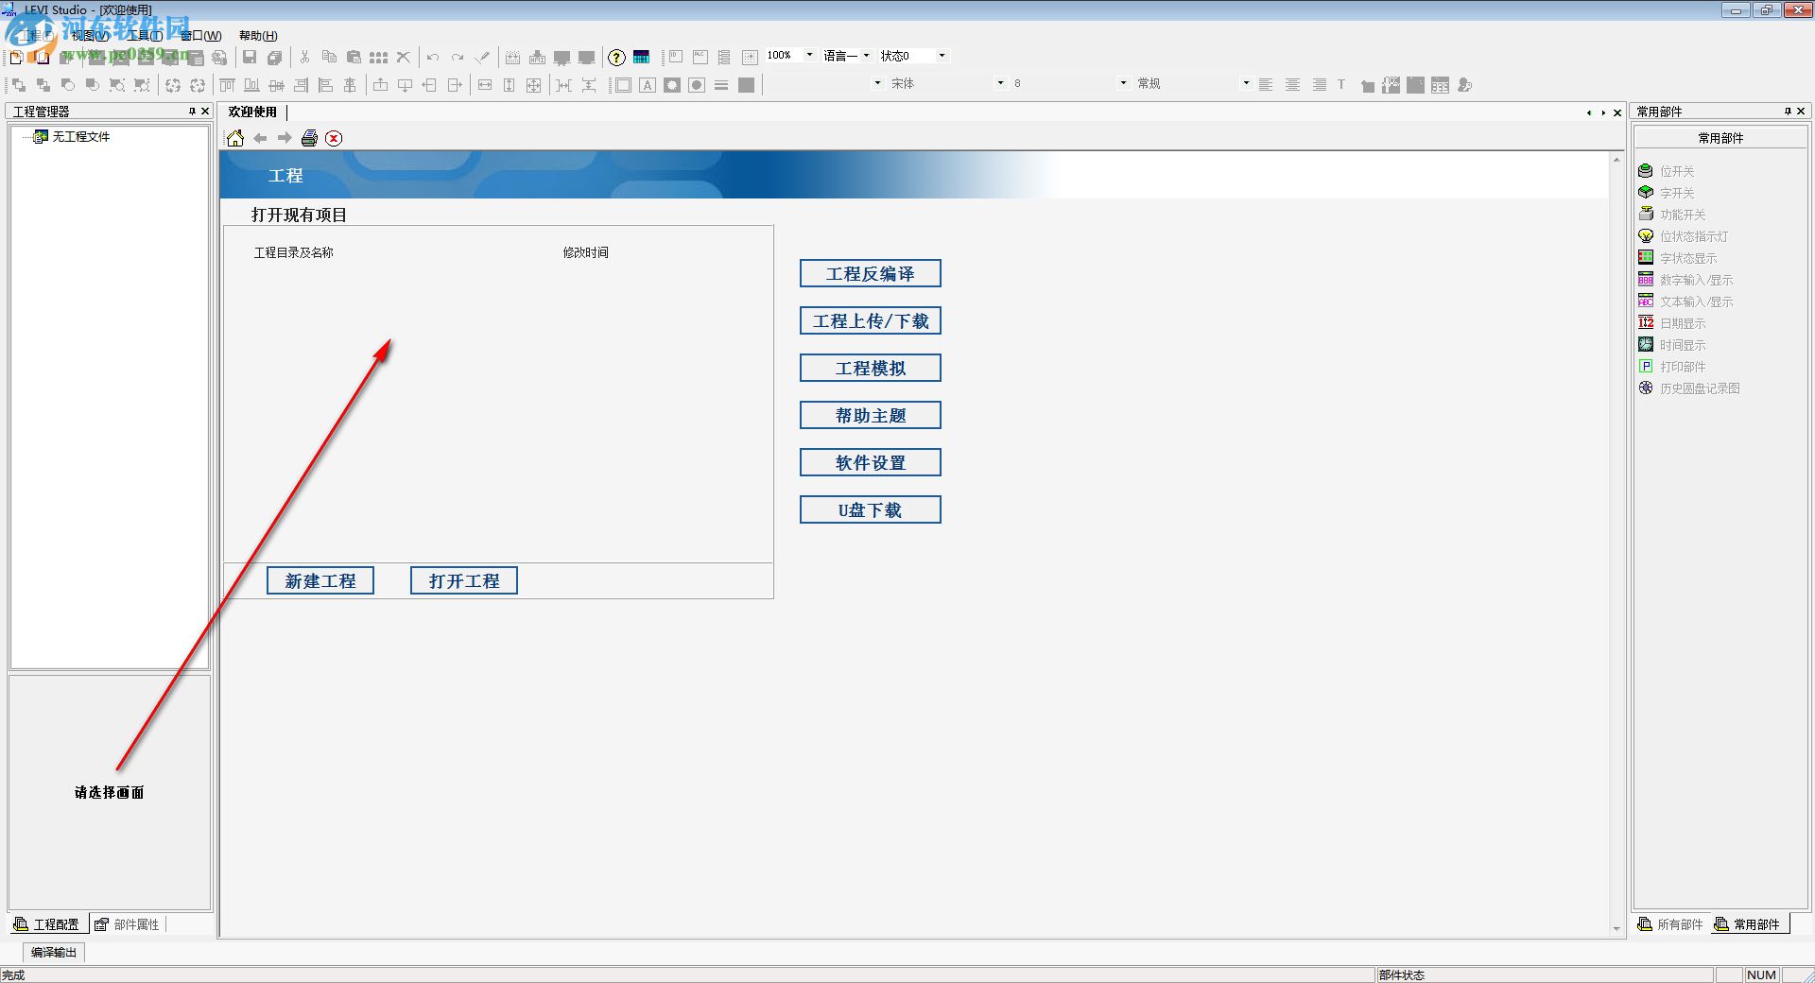Viewport: 1815px width, 983px height.
Task: Click the 工程上传/下载 button
Action: click(x=871, y=320)
